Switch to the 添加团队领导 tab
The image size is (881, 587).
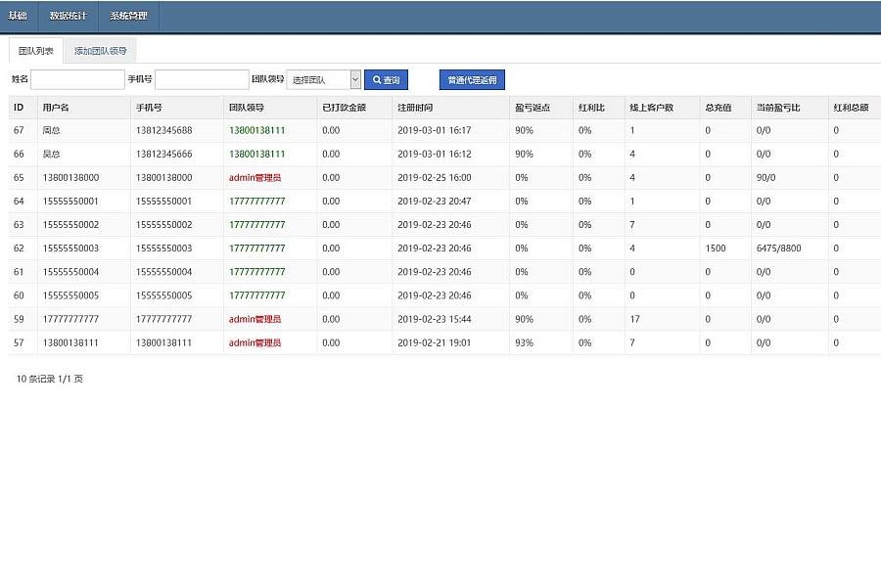tap(101, 51)
